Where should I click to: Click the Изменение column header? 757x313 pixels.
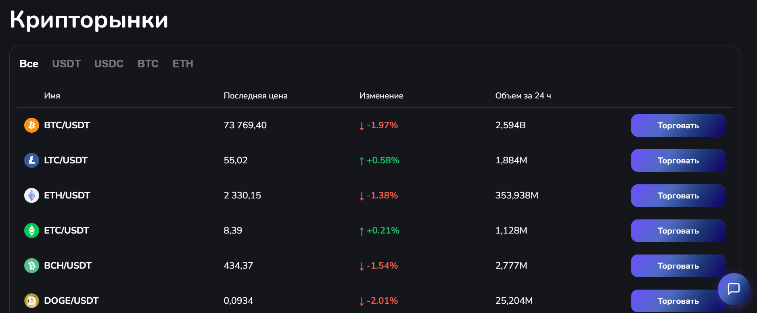click(381, 96)
